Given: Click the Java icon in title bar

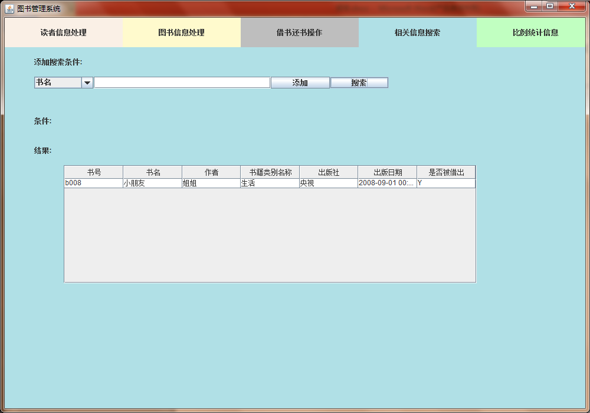Looking at the screenshot, I should click(9, 8).
